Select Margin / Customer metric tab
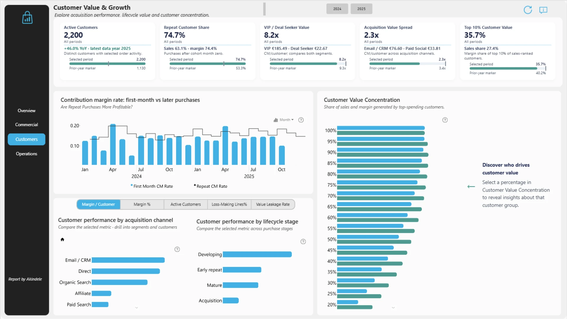 point(98,204)
